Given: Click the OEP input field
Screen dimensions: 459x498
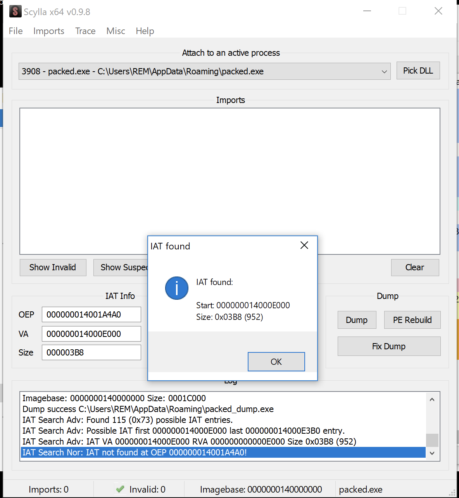Looking at the screenshot, I should pyautogui.click(x=91, y=314).
